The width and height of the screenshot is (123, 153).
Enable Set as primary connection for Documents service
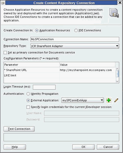(x=5, y=53)
